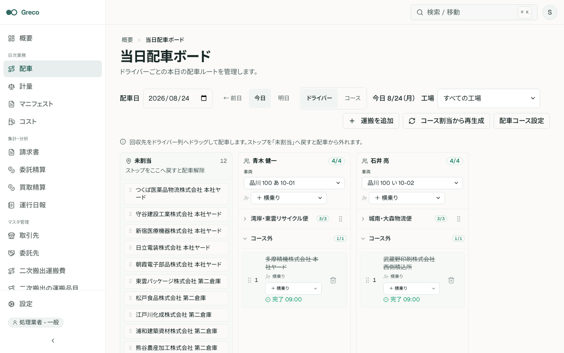Screen dimensions: 564x353
Task: Click the drag handle of つくば医薬品物流株式会社
Action: tap(130, 190)
